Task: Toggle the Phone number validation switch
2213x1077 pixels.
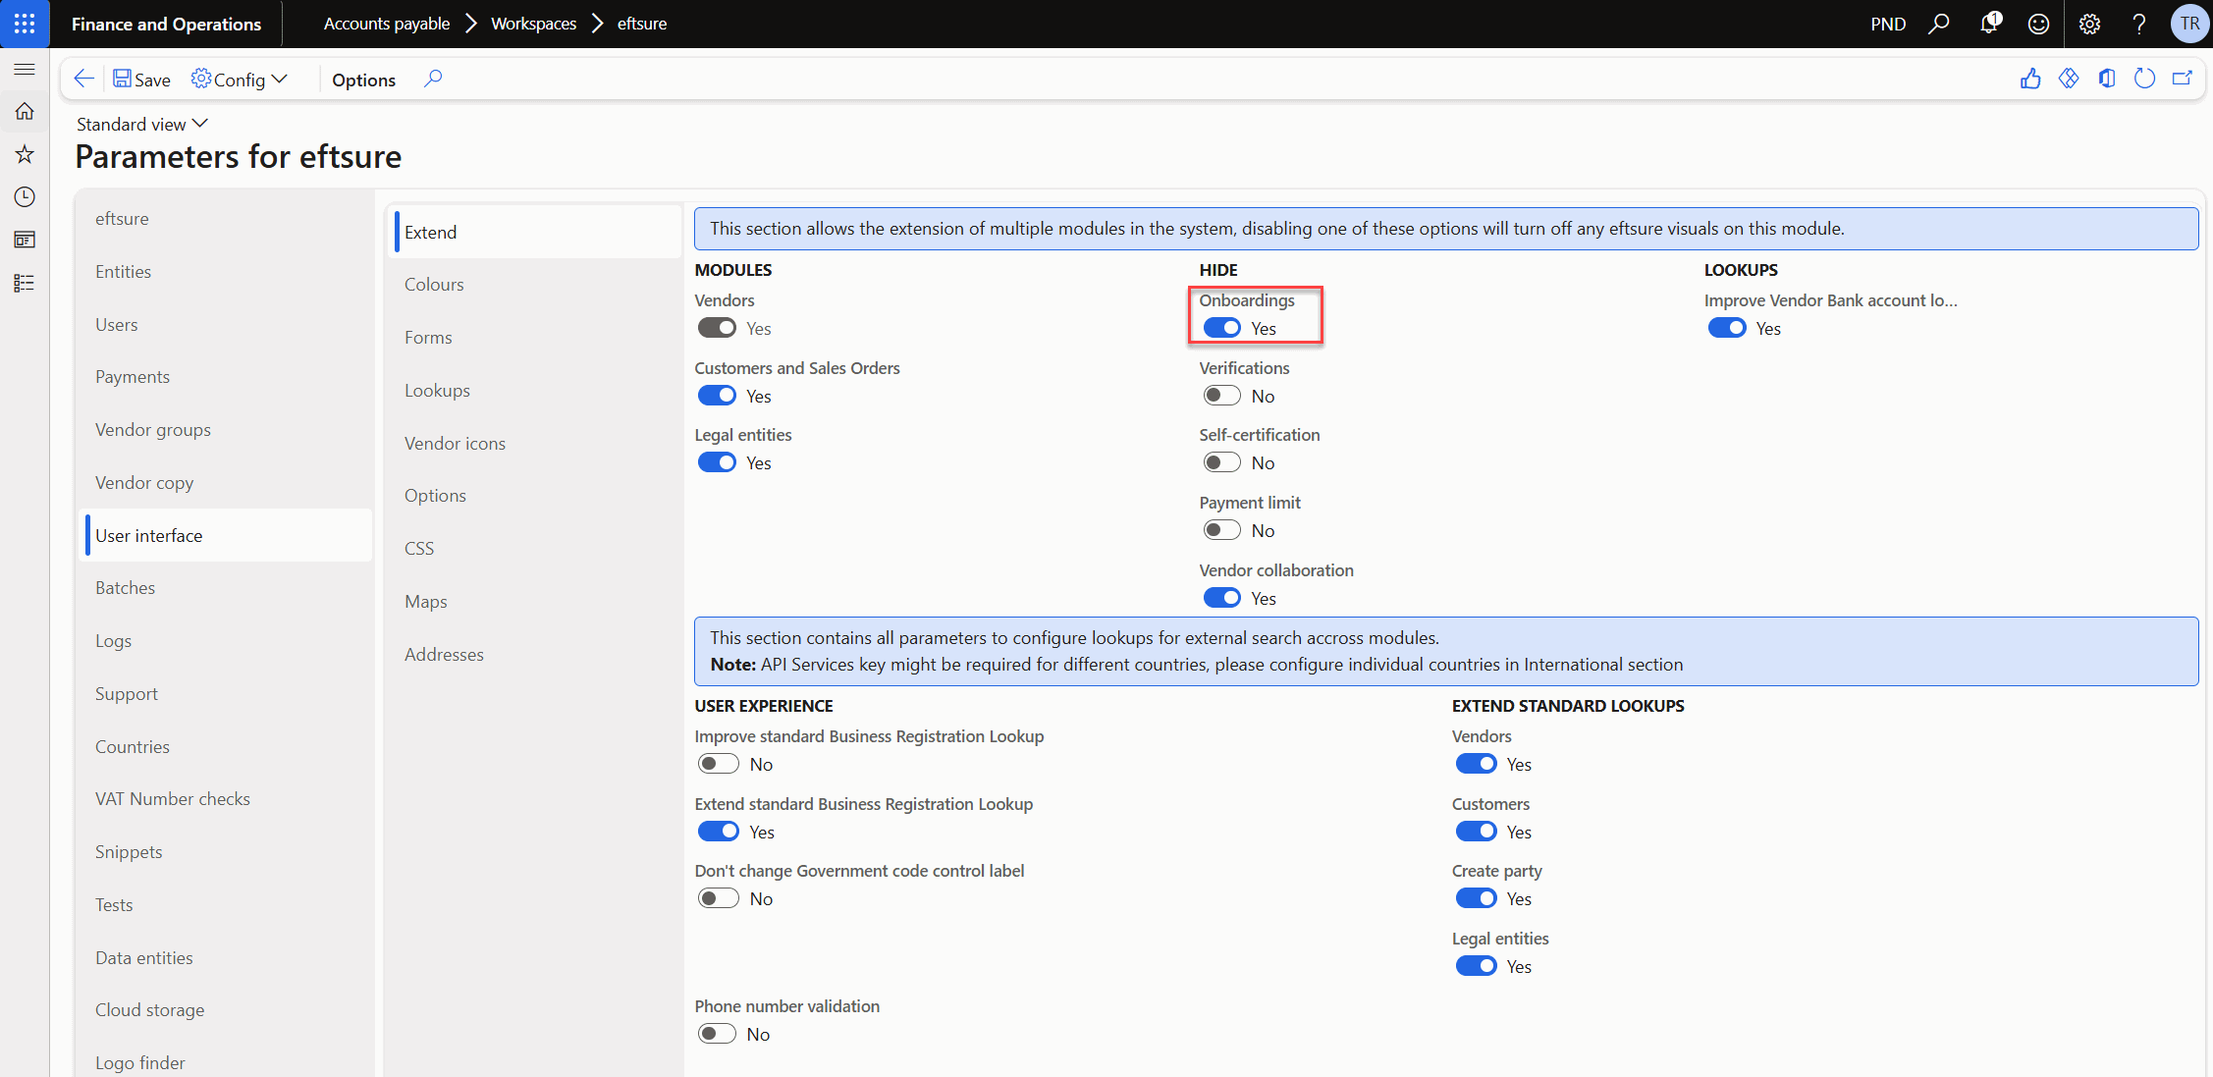Action: (x=717, y=1034)
